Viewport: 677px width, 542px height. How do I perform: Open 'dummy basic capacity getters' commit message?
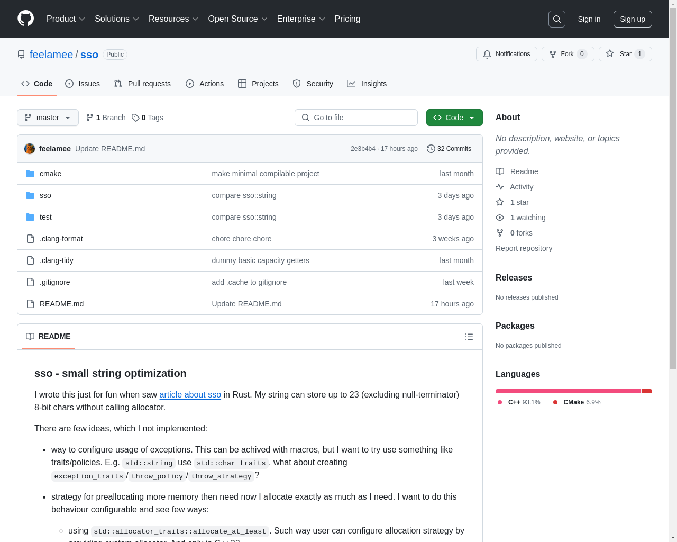(261, 260)
